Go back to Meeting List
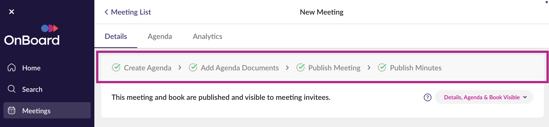The height and width of the screenshot is (127, 549). 131,12
